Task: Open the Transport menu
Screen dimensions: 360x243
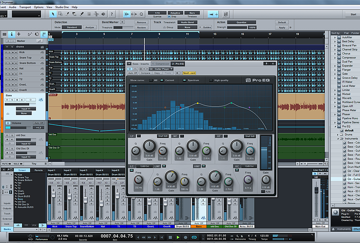Action: coord(25,7)
